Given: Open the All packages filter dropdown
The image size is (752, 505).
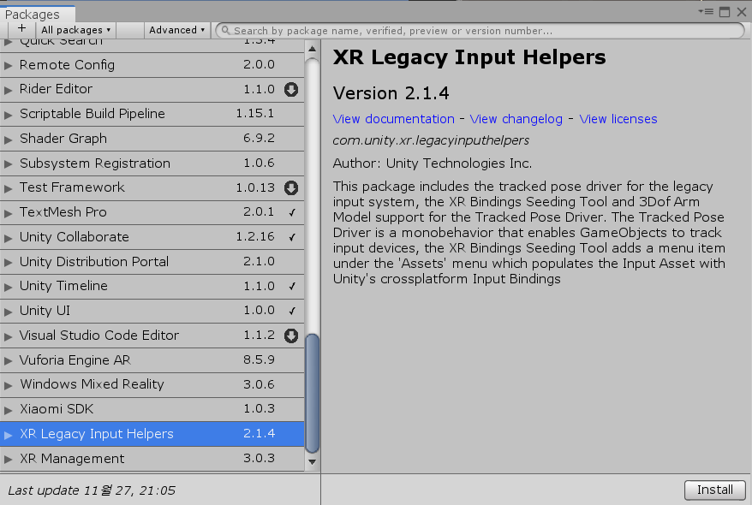Looking at the screenshot, I should tap(75, 30).
